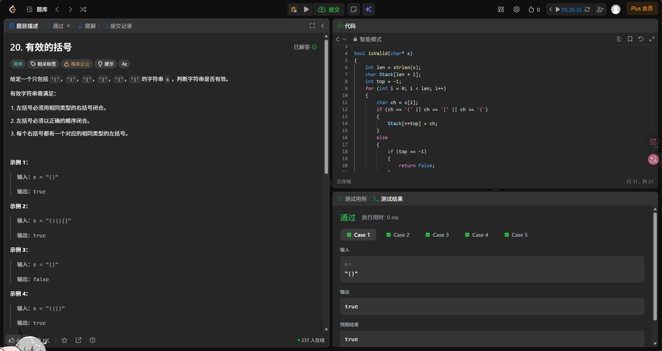Click the code bookmark icon
662x351 pixels.
coord(630,39)
